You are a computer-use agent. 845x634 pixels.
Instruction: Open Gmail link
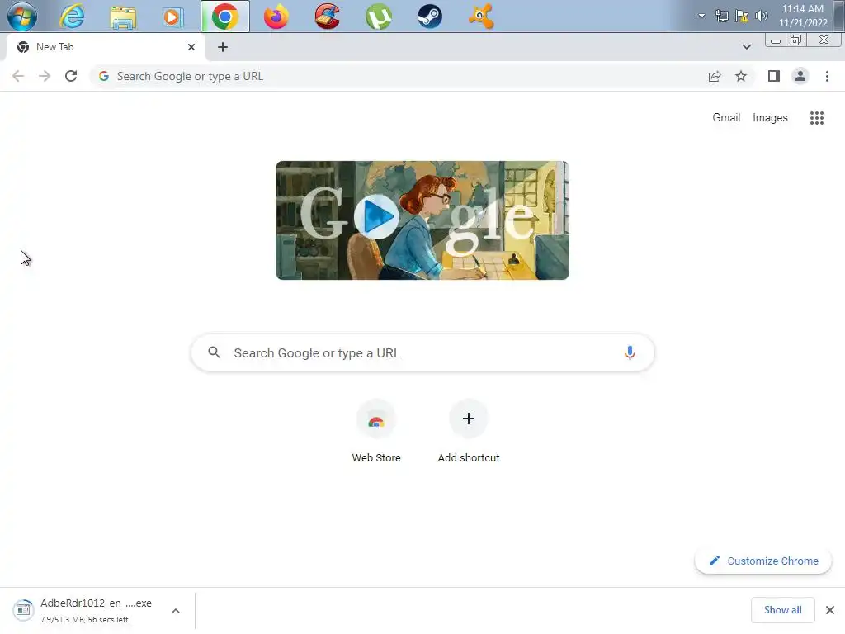click(x=726, y=117)
